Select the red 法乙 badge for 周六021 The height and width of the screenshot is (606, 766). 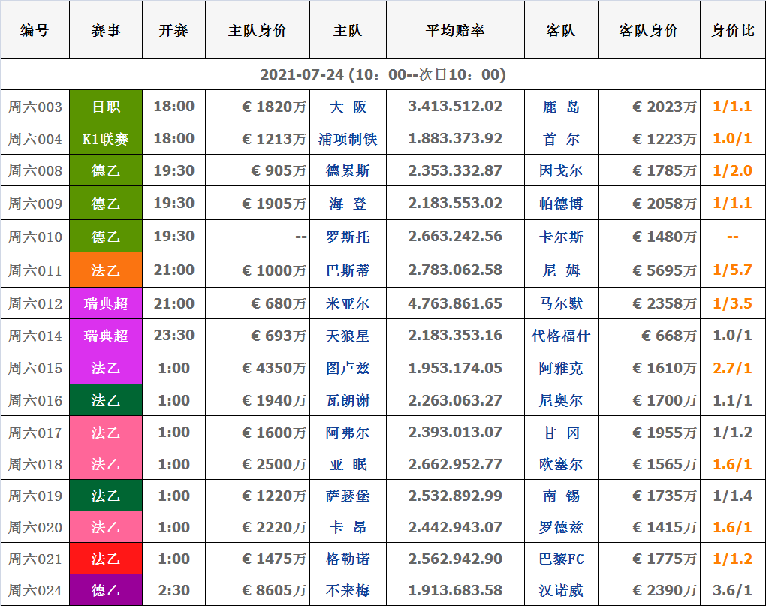point(106,559)
